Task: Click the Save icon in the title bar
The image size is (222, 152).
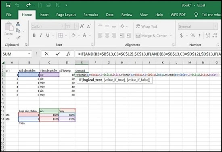Action: 8,5
